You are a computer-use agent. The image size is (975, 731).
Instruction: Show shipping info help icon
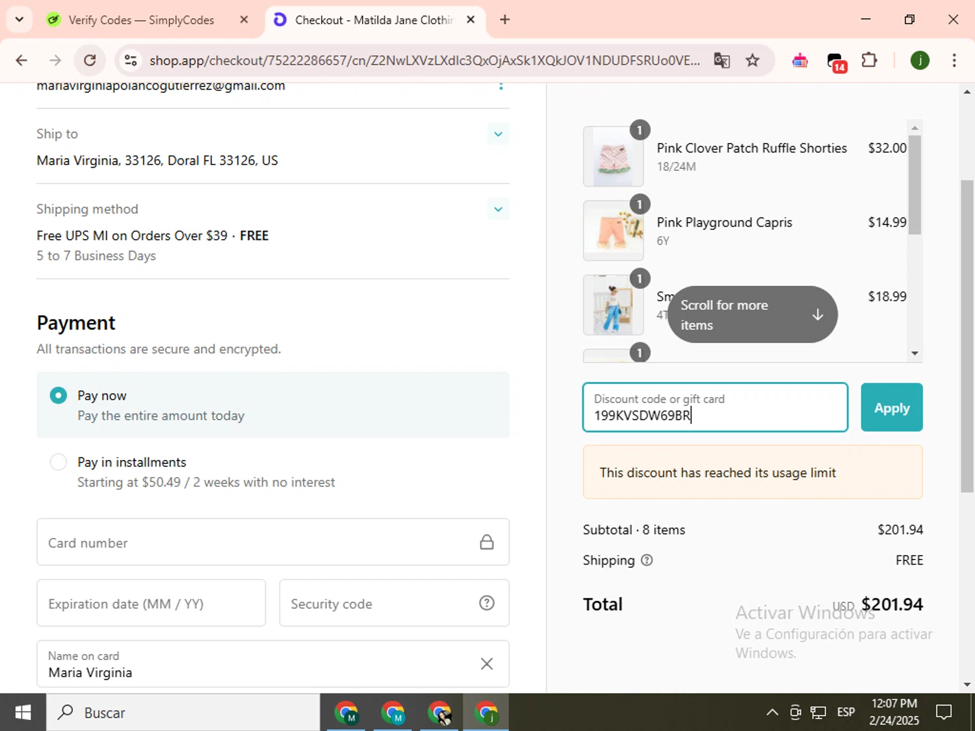pos(647,560)
